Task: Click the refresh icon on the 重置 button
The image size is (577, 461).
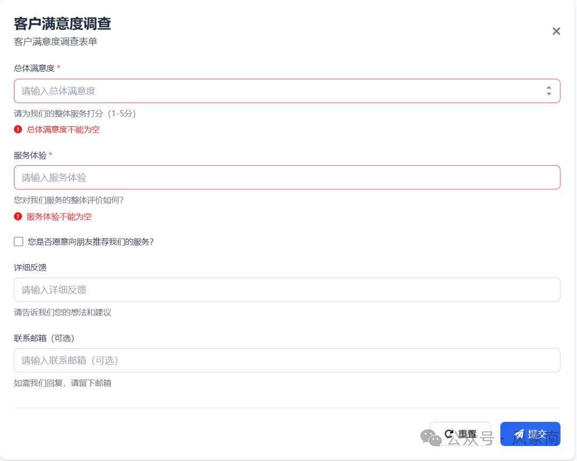Action: click(449, 434)
